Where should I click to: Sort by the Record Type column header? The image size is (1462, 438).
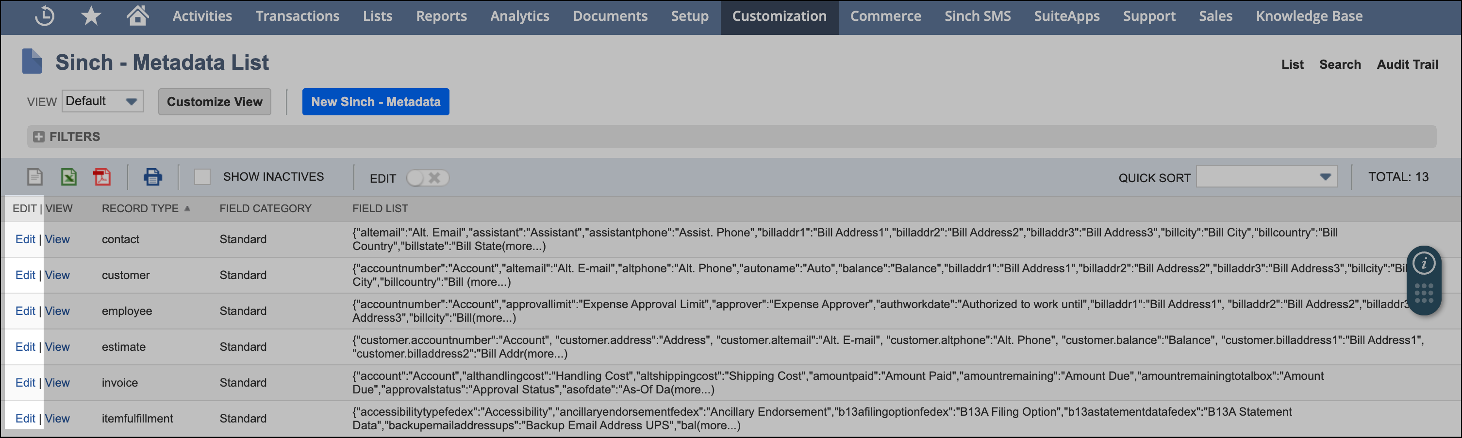point(140,208)
